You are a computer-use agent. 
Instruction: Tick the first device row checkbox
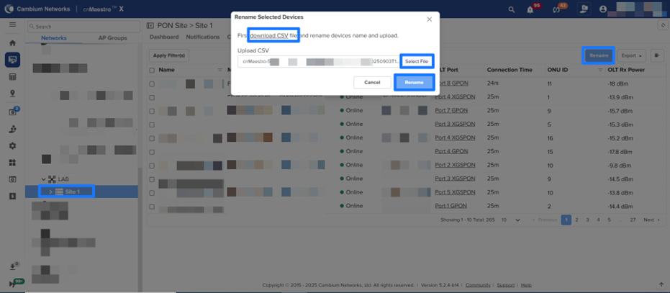(152, 84)
